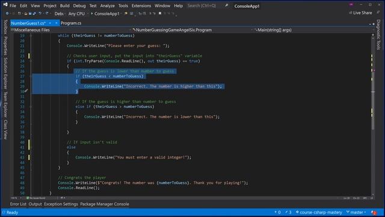Collapse the if TryParse block at line 24
The width and height of the screenshot is (385, 217).
click(31, 61)
